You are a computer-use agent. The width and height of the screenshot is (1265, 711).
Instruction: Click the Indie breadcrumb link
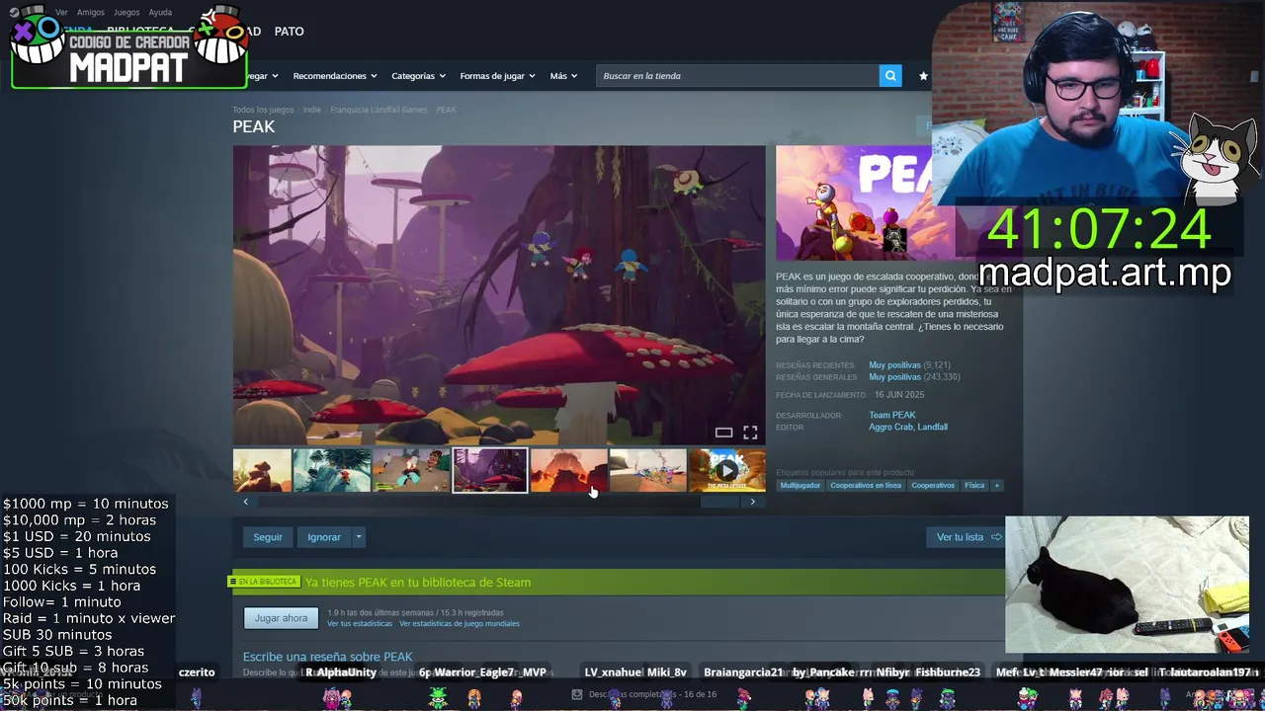coord(312,110)
